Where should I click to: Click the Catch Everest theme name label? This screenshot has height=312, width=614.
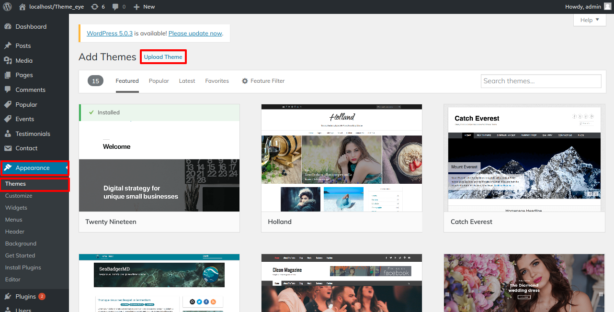click(472, 222)
